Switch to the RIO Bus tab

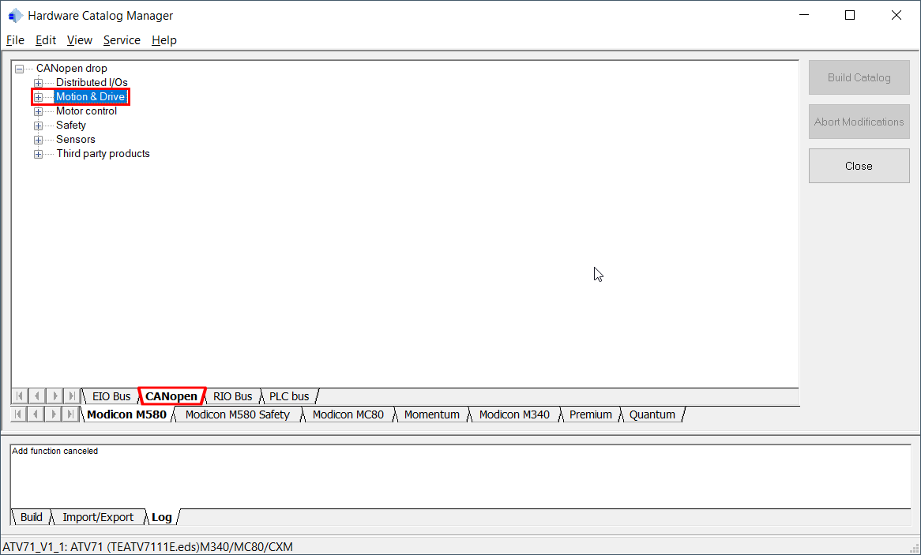[232, 396]
